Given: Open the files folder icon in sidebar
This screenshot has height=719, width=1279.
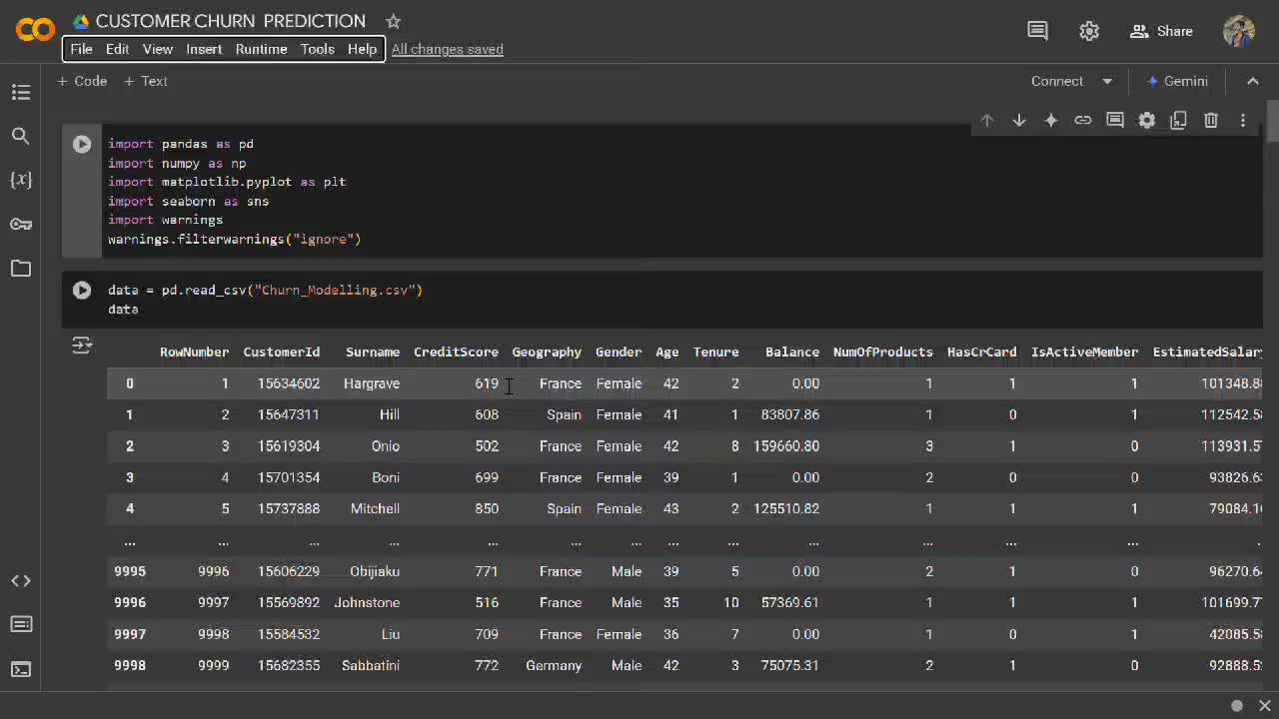Looking at the screenshot, I should (21, 268).
